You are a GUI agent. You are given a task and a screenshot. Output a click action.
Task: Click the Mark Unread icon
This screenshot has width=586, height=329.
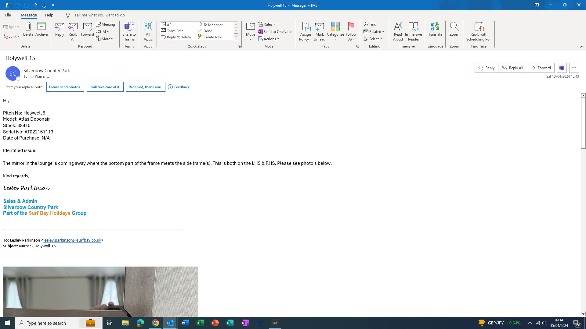(x=319, y=31)
